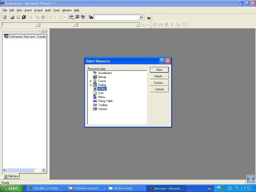Open the Redo history dropdown arrow

65,17
